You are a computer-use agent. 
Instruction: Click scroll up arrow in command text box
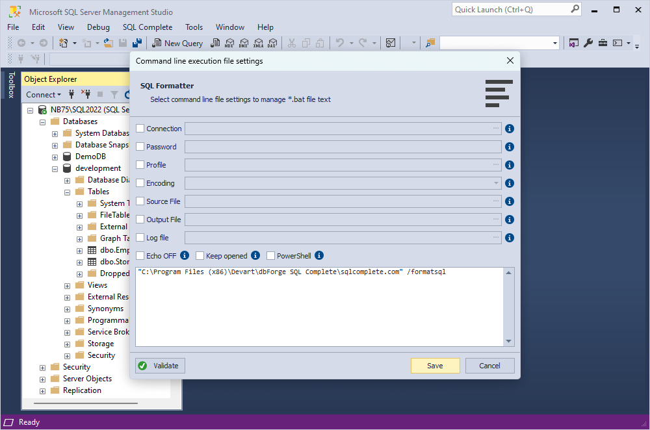click(509, 273)
